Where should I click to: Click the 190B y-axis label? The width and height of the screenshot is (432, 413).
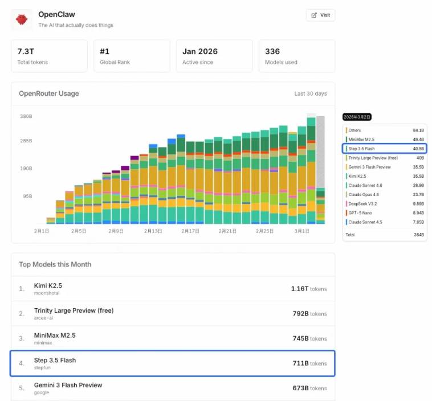pos(26,168)
